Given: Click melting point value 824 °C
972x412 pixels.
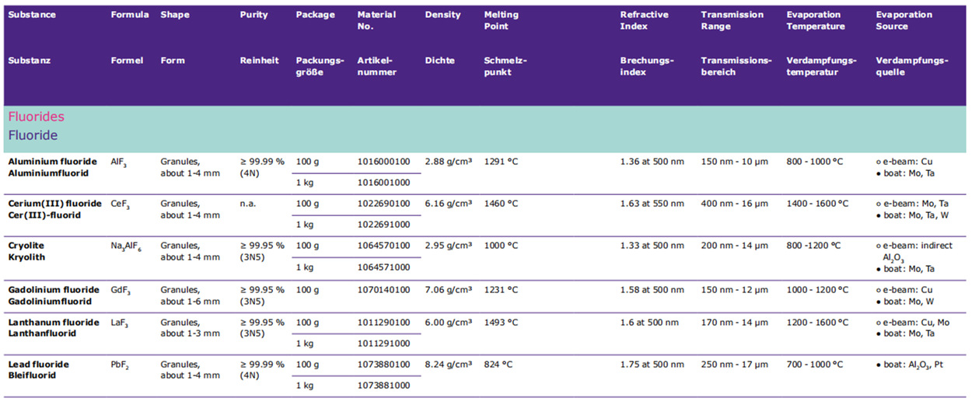Looking at the screenshot, I should click(501, 364).
